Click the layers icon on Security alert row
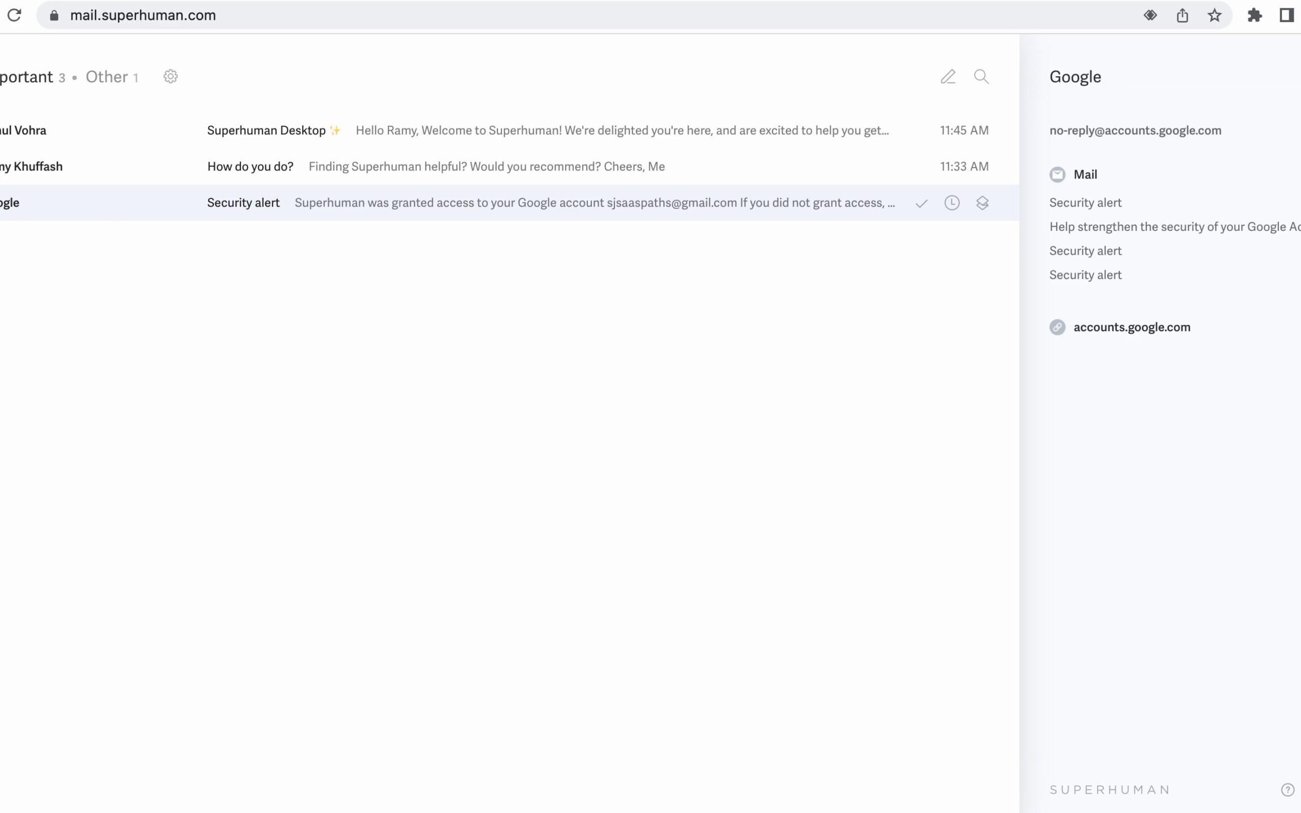1301x813 pixels. (983, 203)
